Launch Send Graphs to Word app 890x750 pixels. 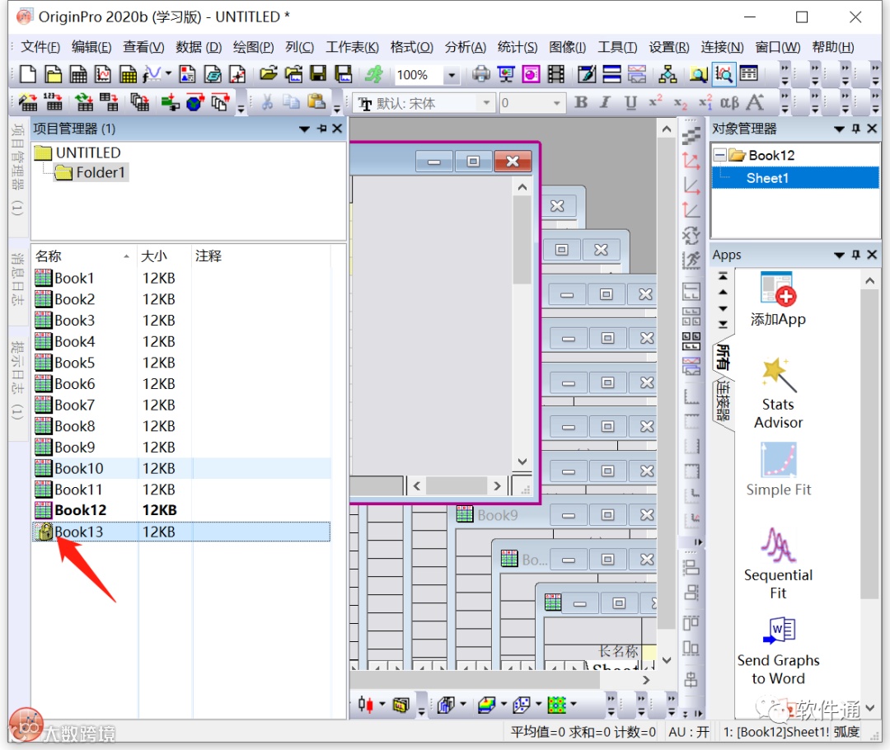tap(778, 651)
